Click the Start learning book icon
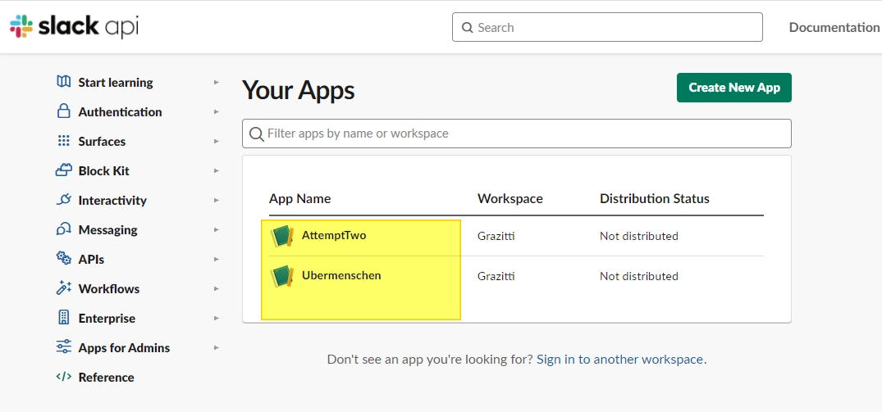 coord(63,82)
